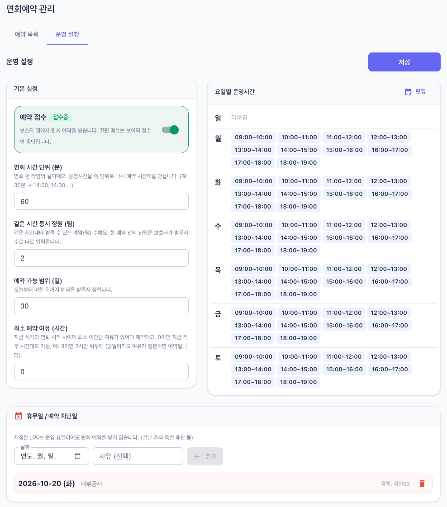The width and height of the screenshot is (447, 507).
Task: Click the 날짜 date input field
Action: [x=52, y=456]
